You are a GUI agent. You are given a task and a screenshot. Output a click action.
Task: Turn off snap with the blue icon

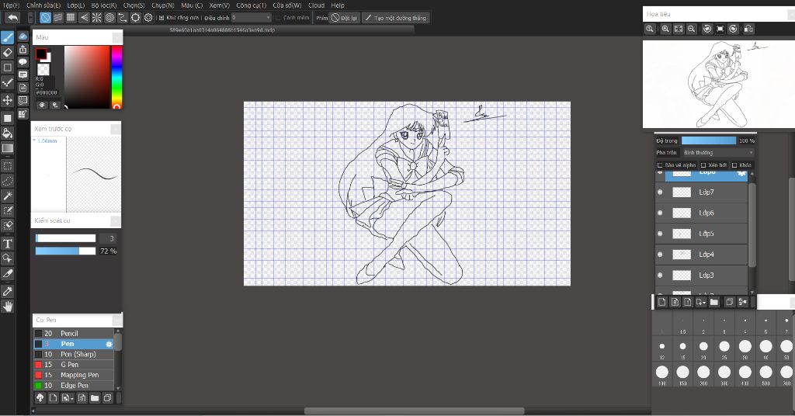(x=45, y=18)
